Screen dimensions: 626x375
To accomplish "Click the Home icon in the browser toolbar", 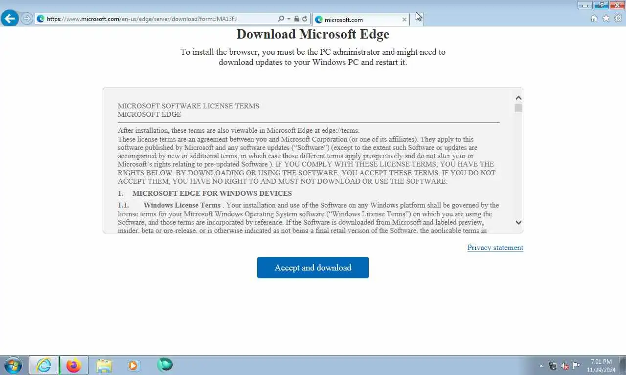I will (x=594, y=19).
